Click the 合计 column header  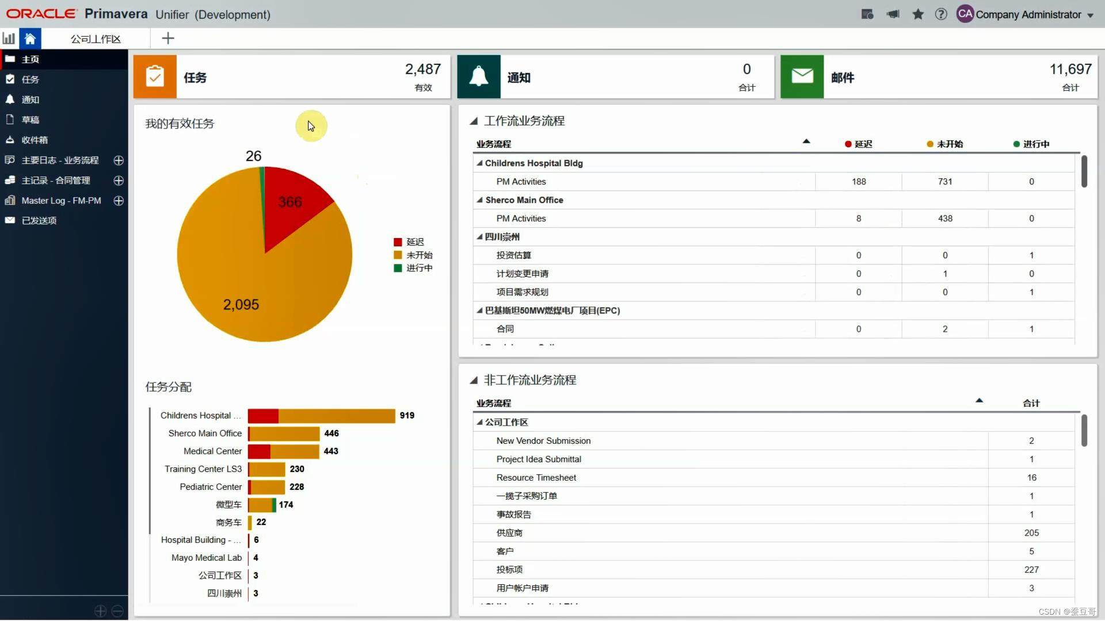tap(1031, 403)
